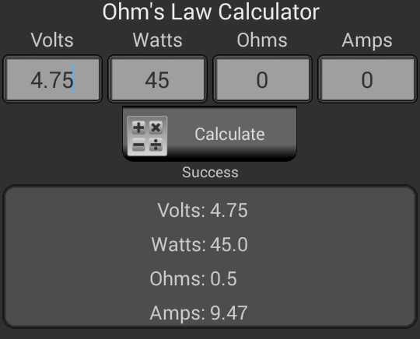The image size is (420, 339).
Task: Click the Amps input field
Action: pyautogui.click(x=367, y=79)
